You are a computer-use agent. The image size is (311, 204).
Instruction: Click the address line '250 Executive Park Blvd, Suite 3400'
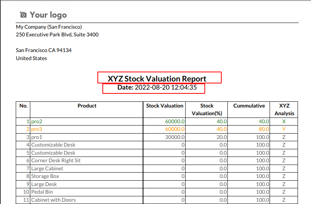57,34
